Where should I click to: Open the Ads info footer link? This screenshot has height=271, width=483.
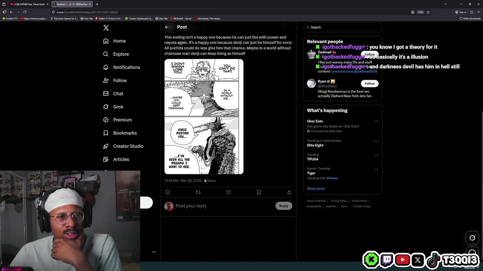(331, 206)
